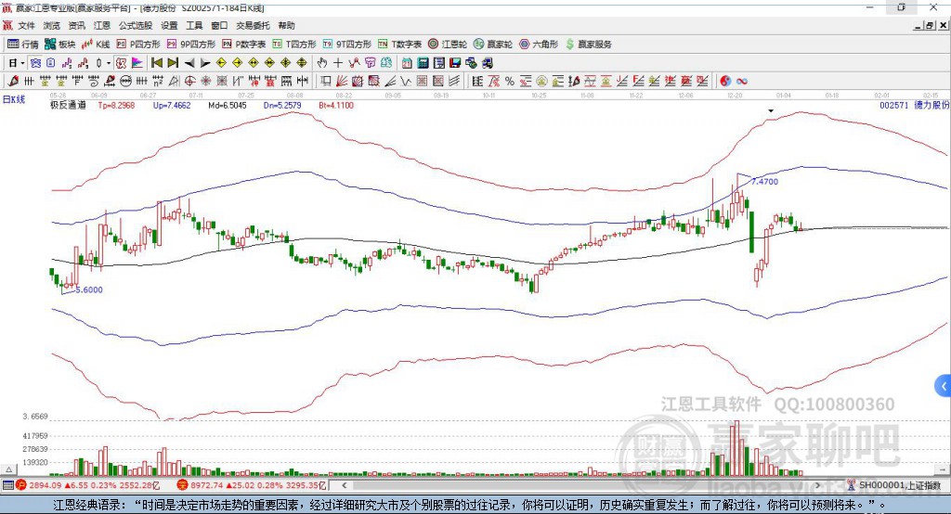Click the pink flag icon
The height and width of the screenshot is (514, 951).
[137, 63]
